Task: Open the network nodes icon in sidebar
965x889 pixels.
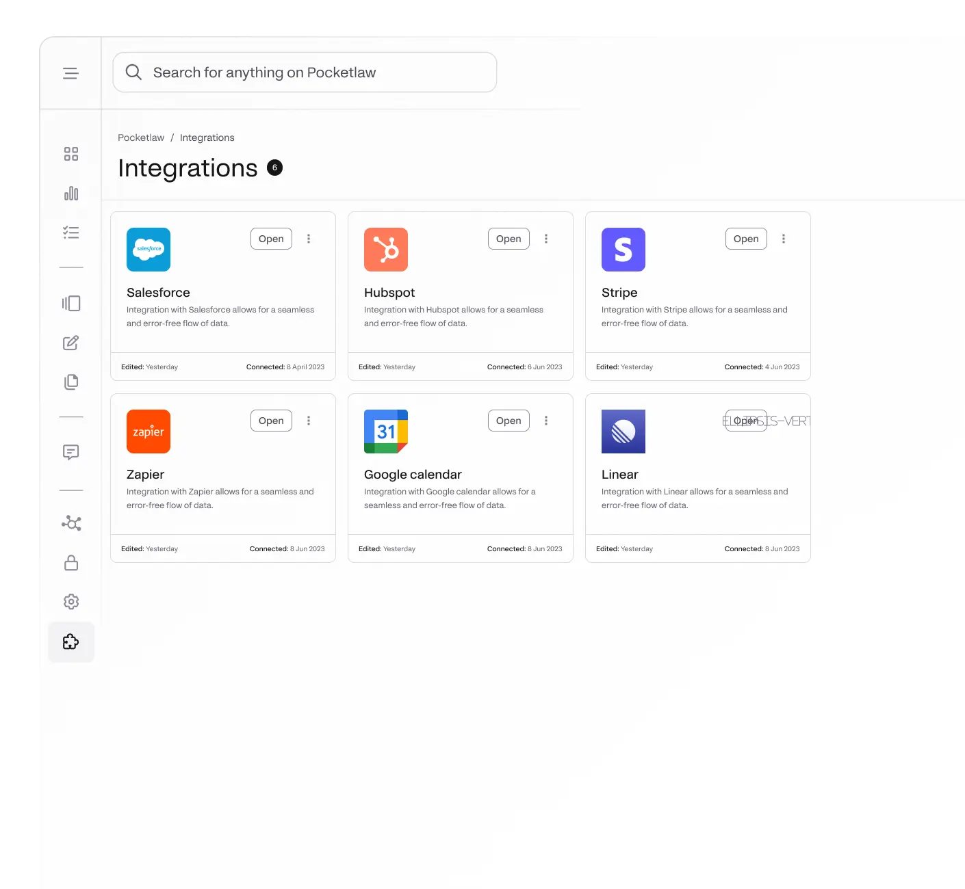Action: click(71, 524)
